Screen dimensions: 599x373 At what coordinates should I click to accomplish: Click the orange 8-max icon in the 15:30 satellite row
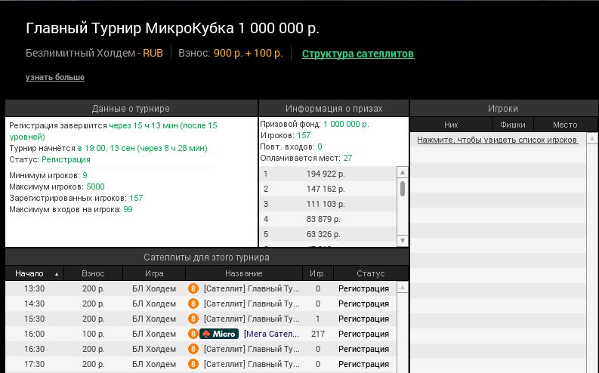193,319
